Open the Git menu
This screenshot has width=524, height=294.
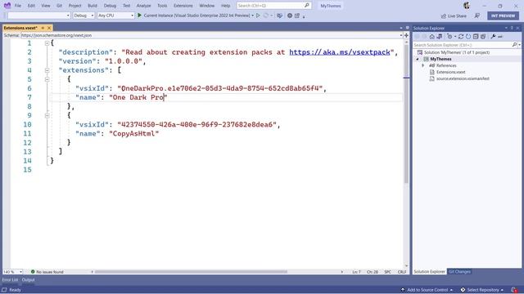point(59,6)
